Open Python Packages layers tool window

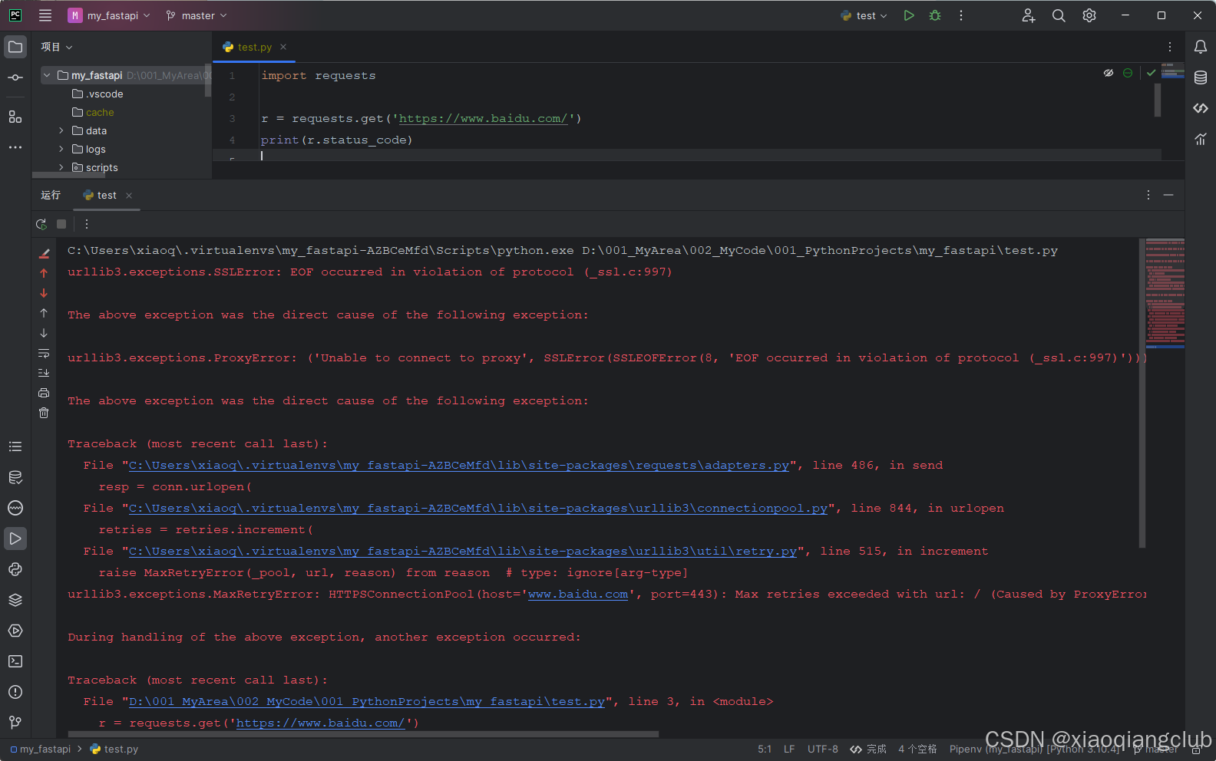point(15,600)
